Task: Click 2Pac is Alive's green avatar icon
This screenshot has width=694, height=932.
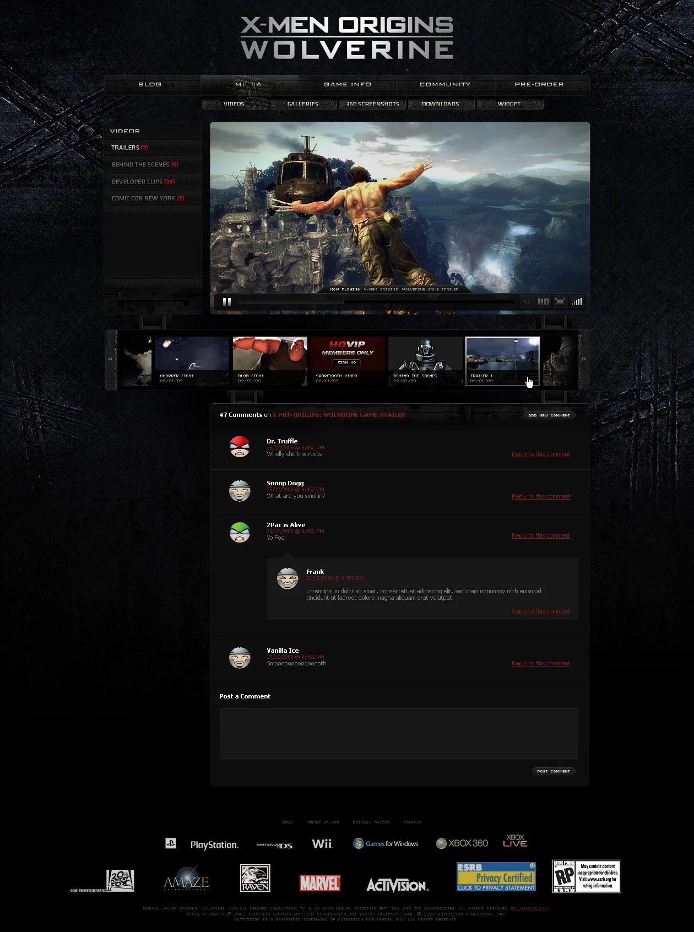Action: (240, 532)
